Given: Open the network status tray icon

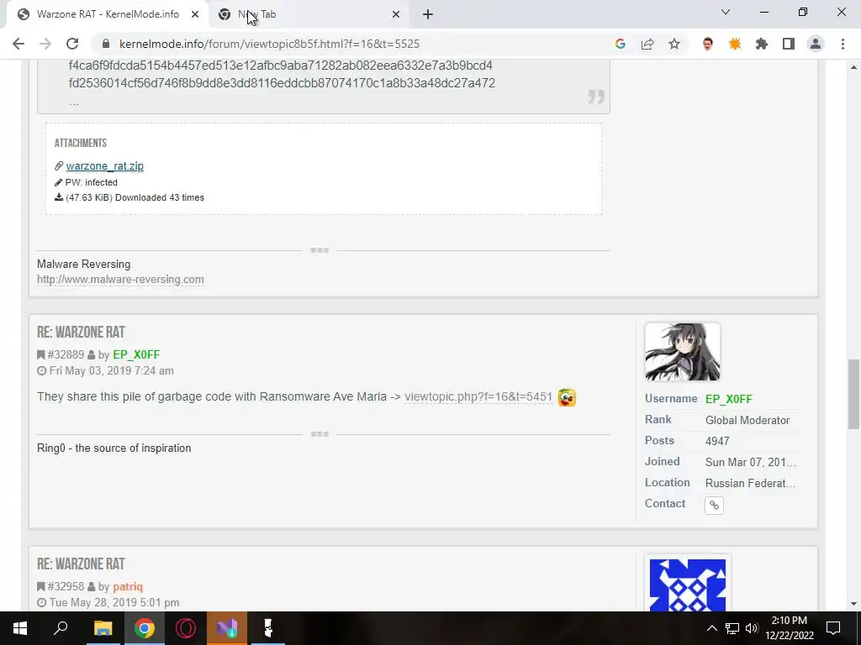Looking at the screenshot, I should coord(732,628).
